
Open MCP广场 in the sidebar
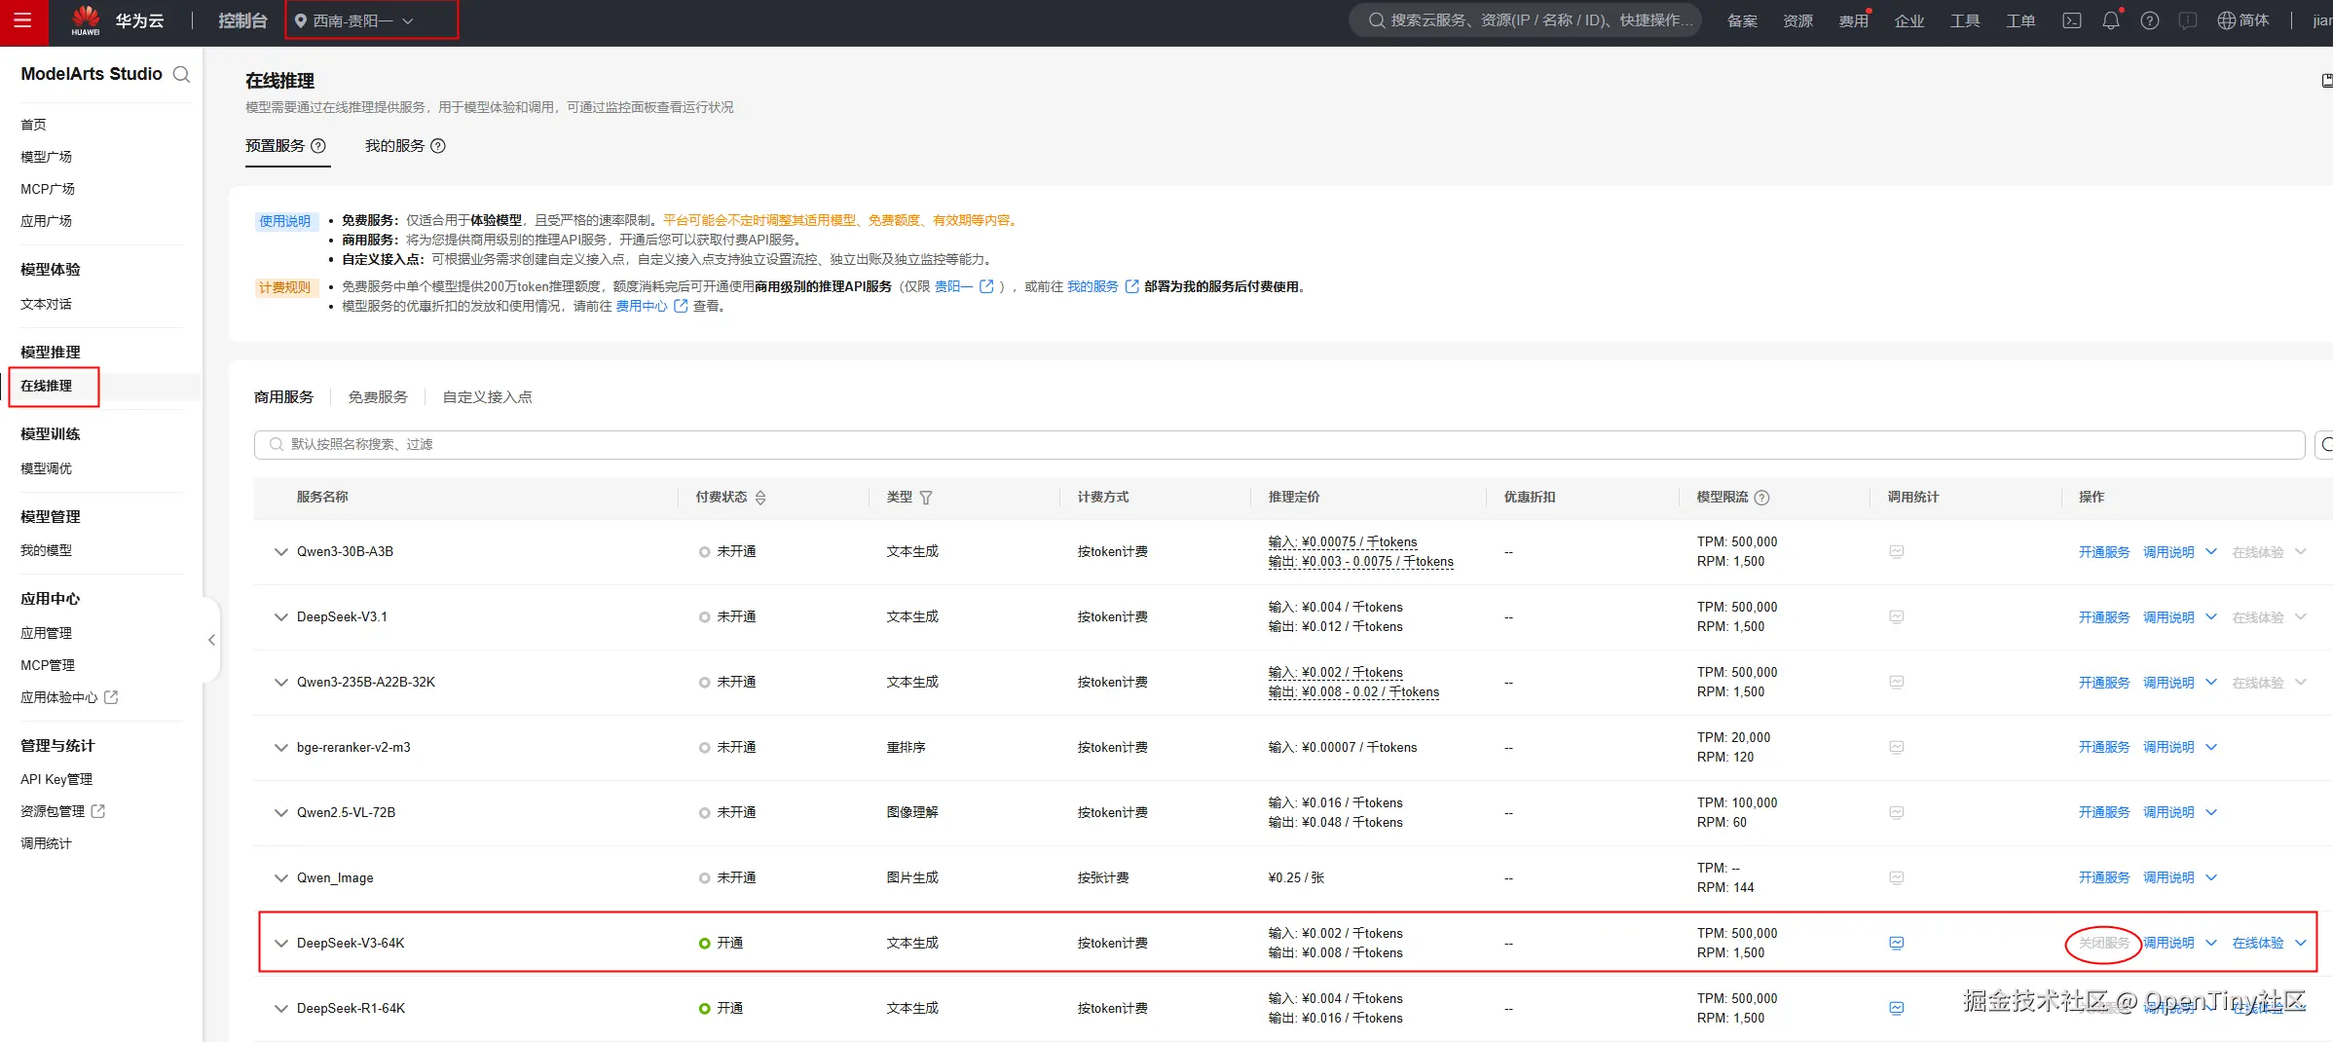coord(48,189)
